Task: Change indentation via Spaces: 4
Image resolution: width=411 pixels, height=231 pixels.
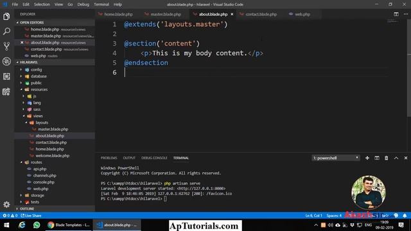Action: point(334,216)
